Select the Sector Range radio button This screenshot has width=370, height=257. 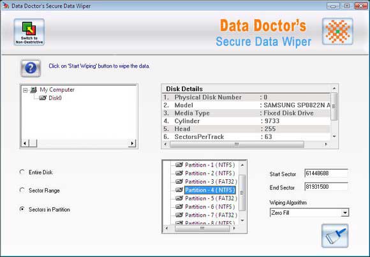point(22,190)
